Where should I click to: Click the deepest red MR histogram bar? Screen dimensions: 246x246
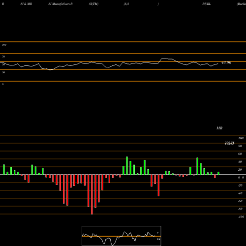point(92,194)
